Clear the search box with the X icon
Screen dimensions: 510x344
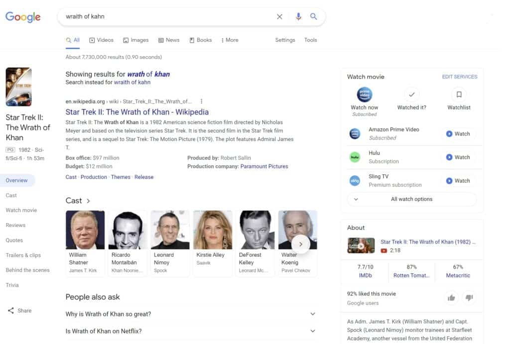click(279, 16)
